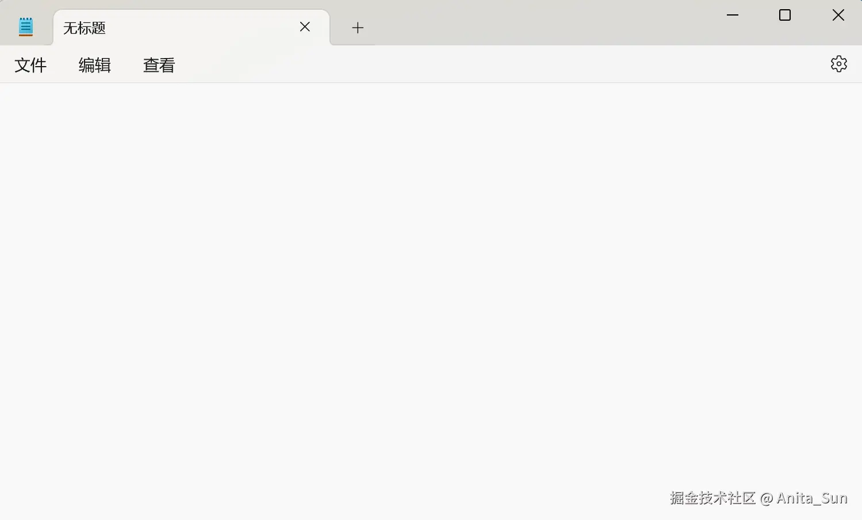Expand the 查看 dropdown for view options

pos(159,65)
